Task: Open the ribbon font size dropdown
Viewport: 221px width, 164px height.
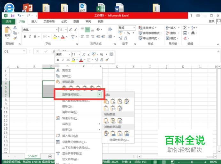Action: click(66, 30)
